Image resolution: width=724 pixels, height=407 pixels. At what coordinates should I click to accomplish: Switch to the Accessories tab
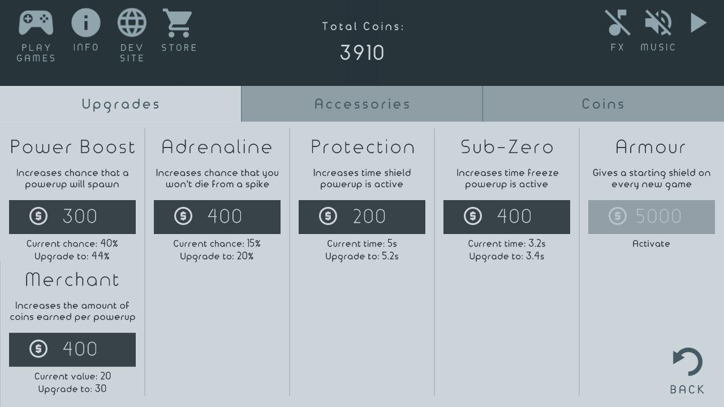(362, 104)
